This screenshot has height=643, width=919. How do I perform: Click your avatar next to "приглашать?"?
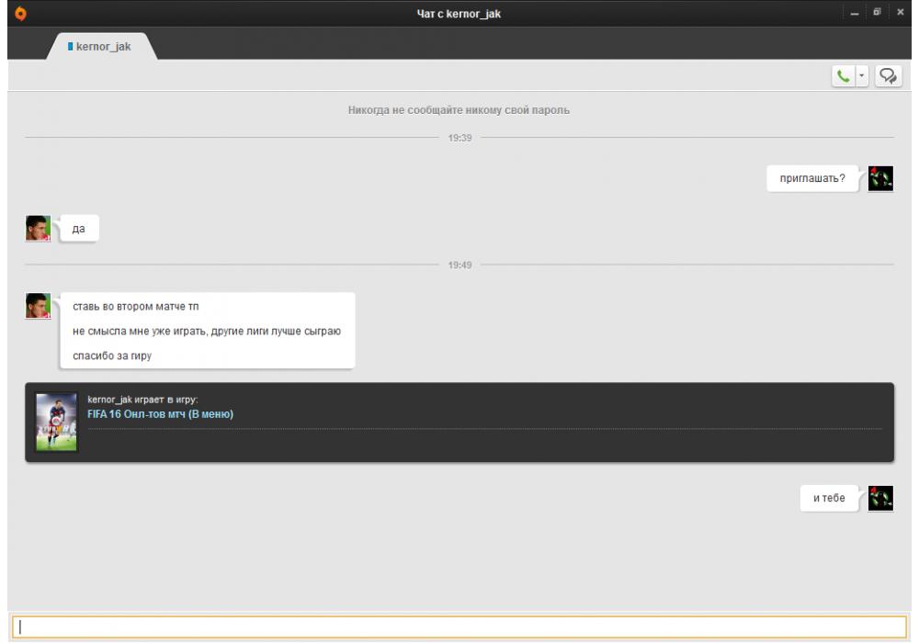point(880,178)
